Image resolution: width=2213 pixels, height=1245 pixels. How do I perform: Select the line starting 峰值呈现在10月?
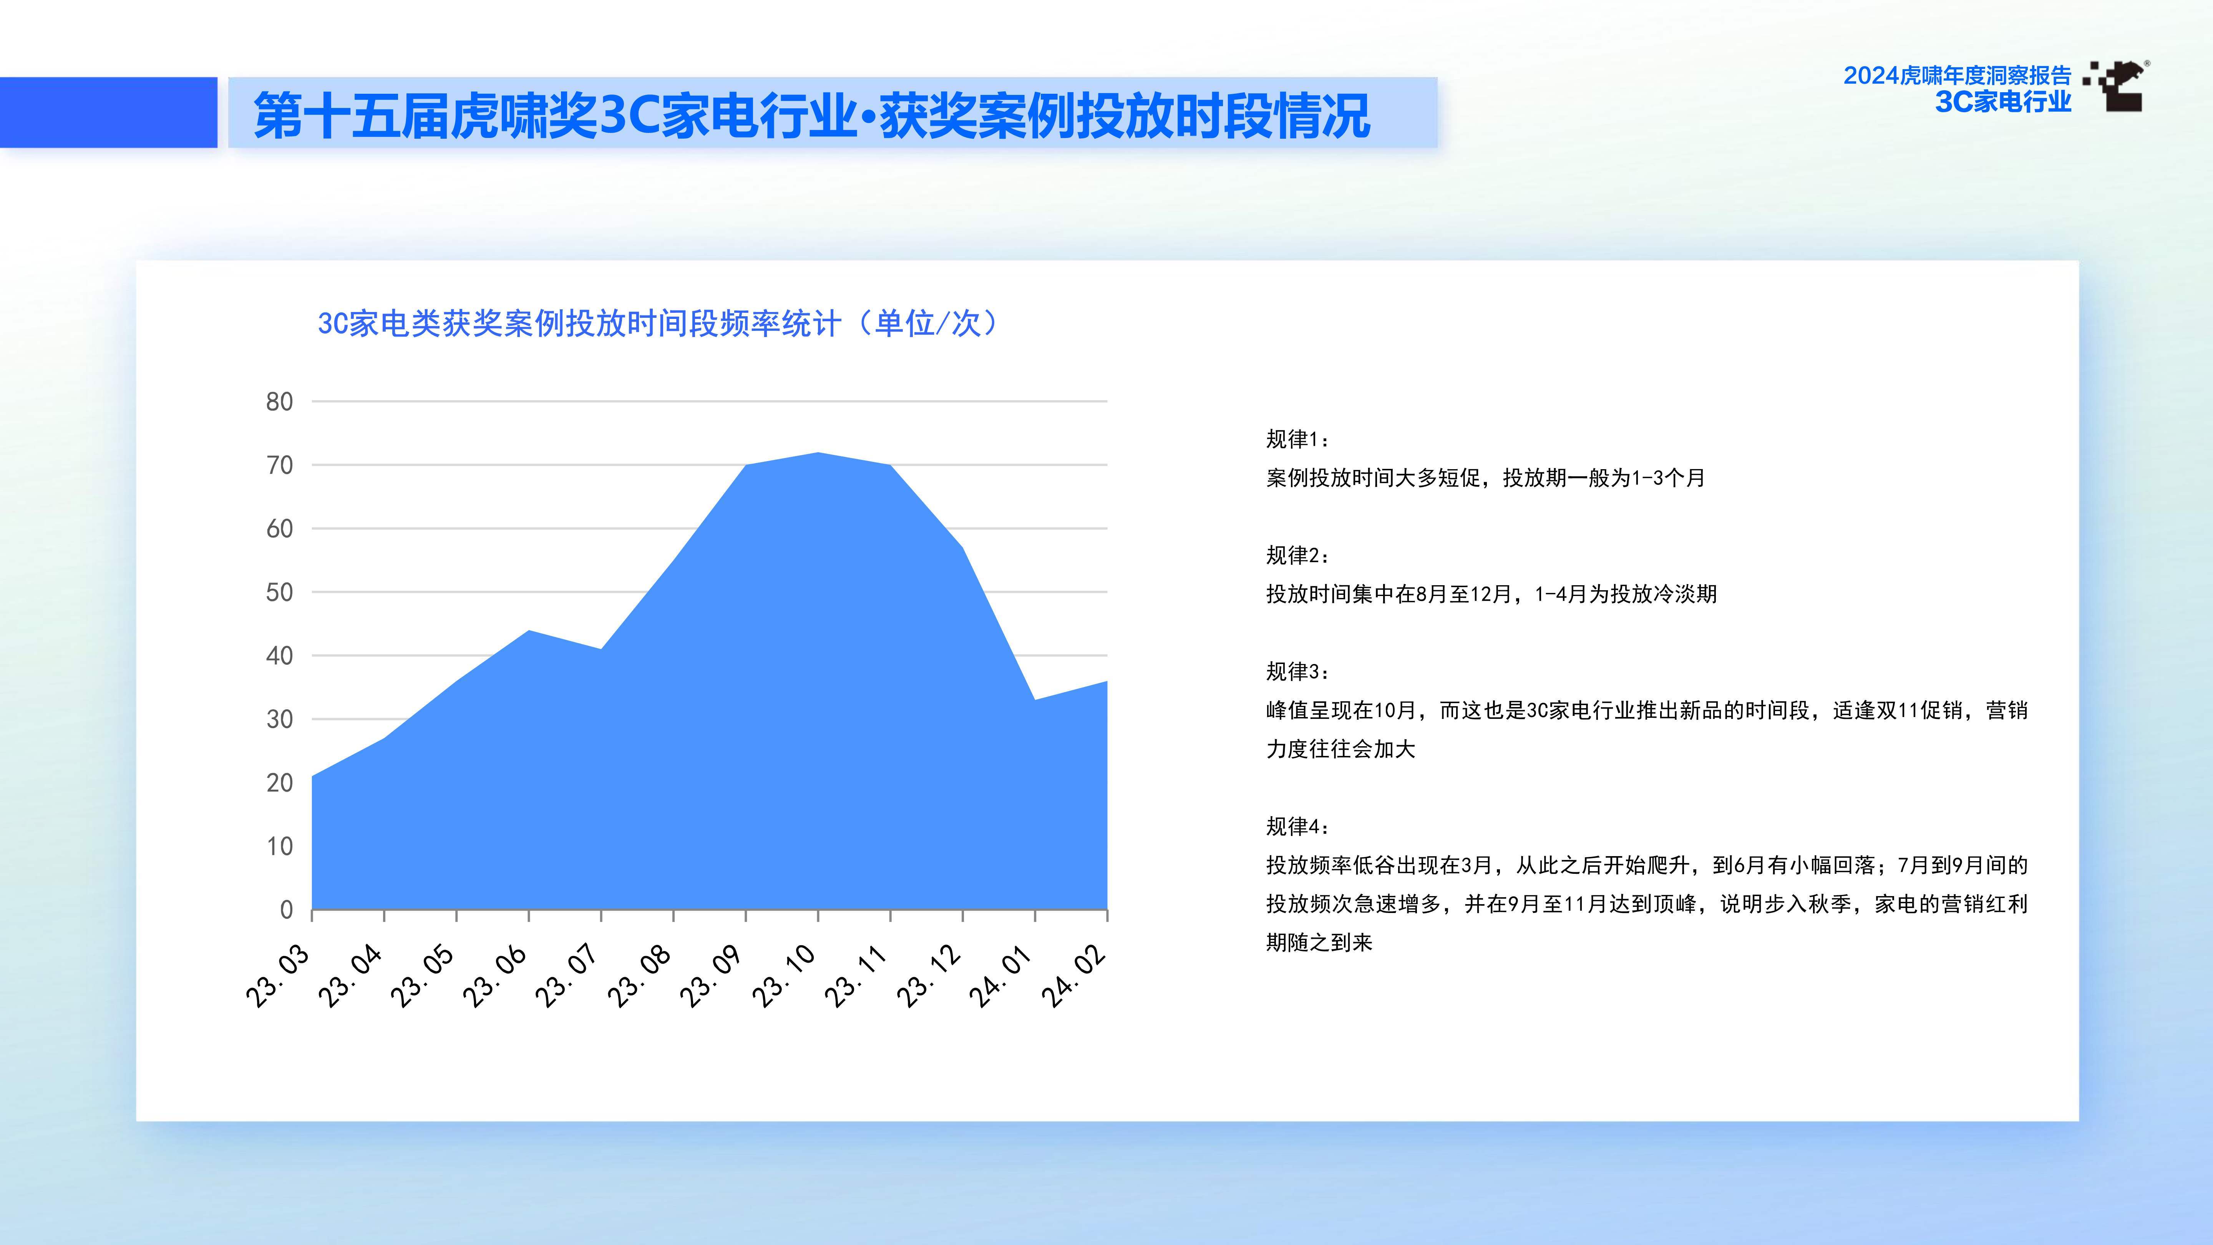pyautogui.click(x=1647, y=710)
